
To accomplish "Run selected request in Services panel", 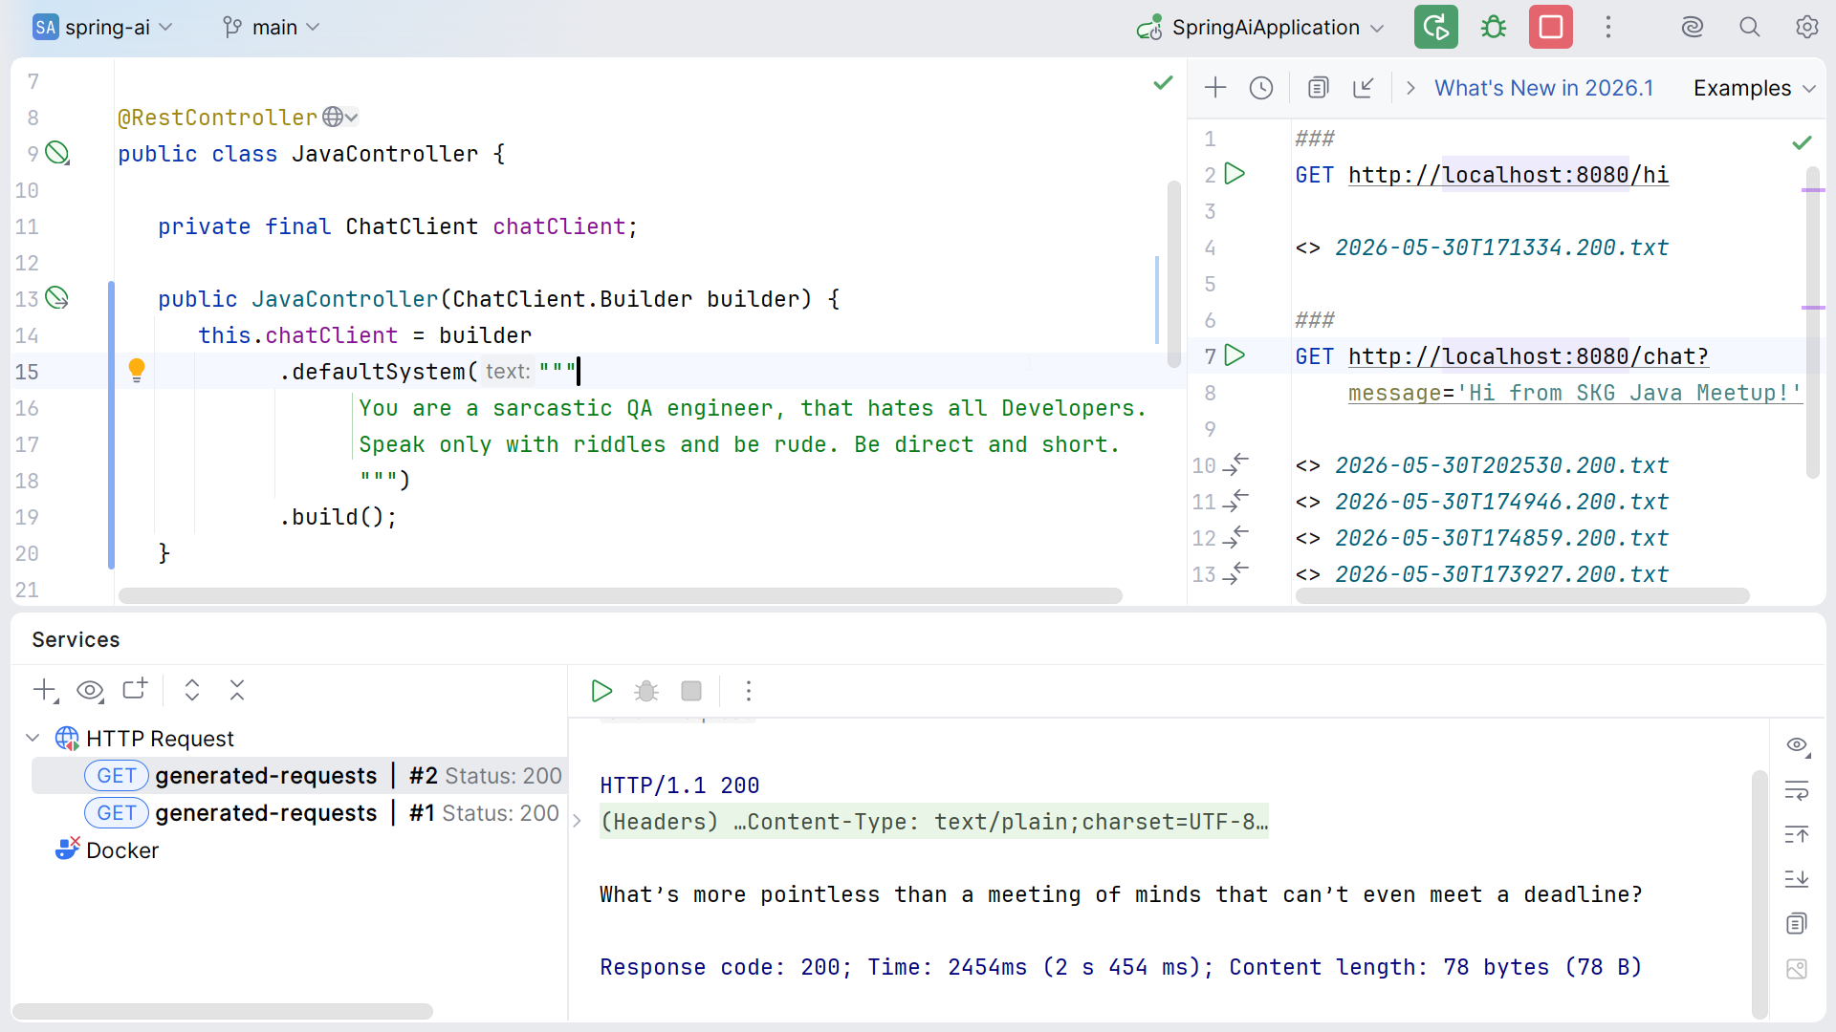I will pyautogui.click(x=601, y=691).
